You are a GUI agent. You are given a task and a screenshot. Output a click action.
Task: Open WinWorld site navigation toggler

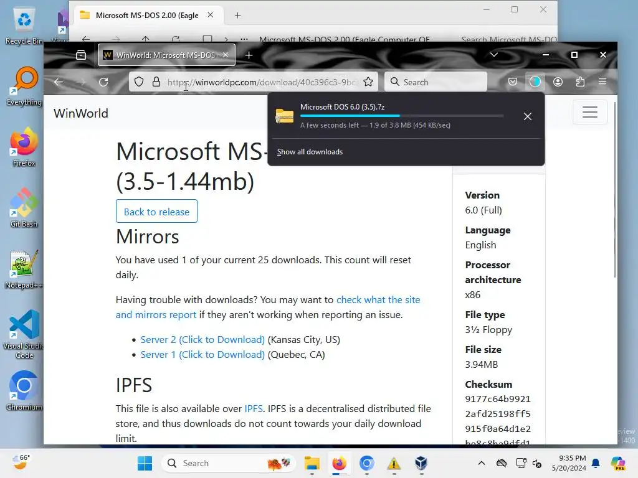pyautogui.click(x=589, y=112)
